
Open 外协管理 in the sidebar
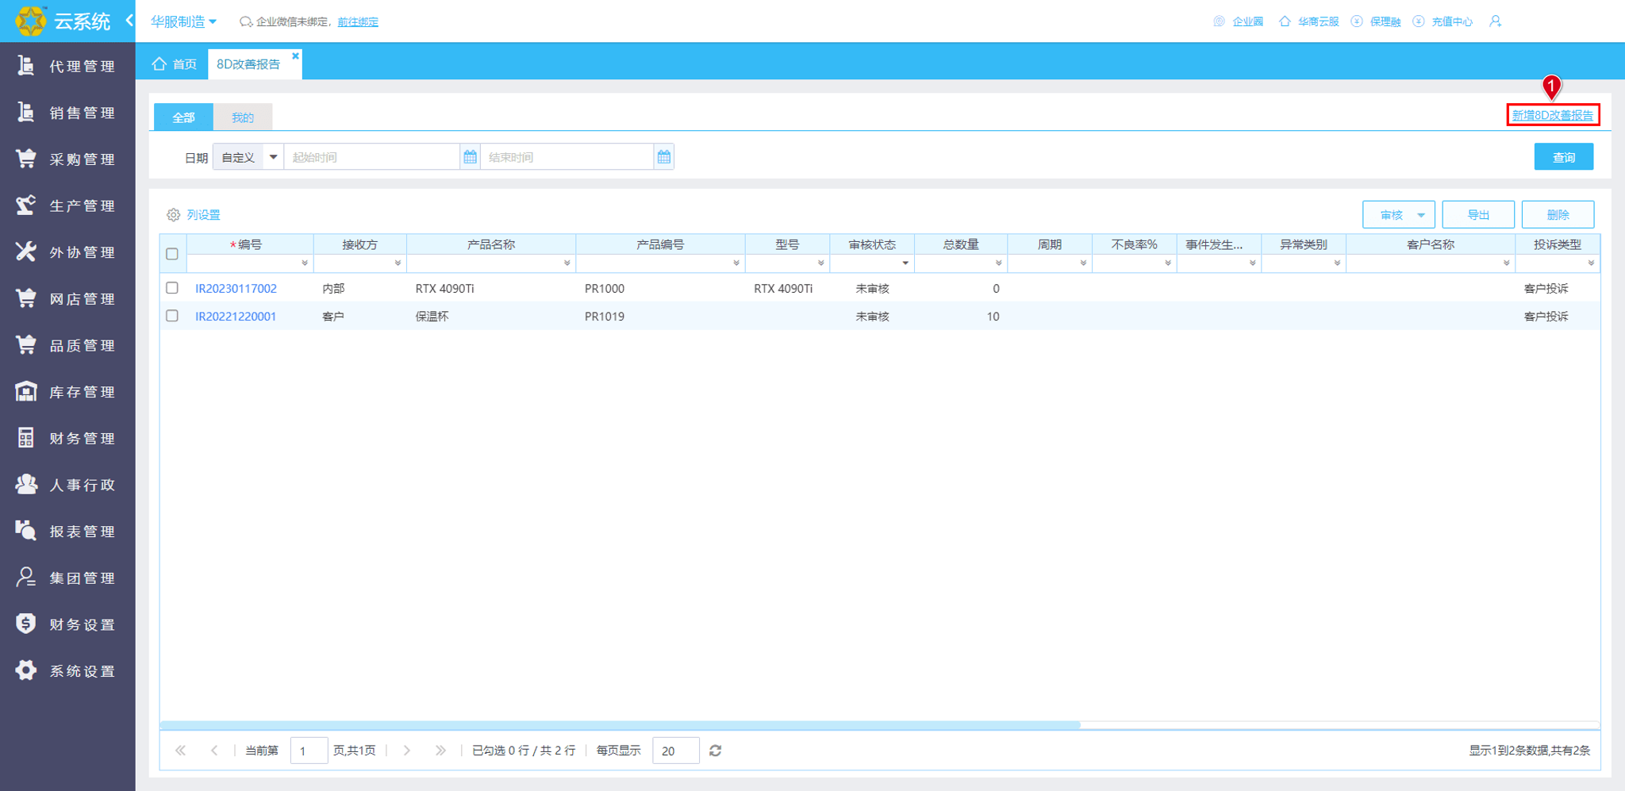coord(67,252)
